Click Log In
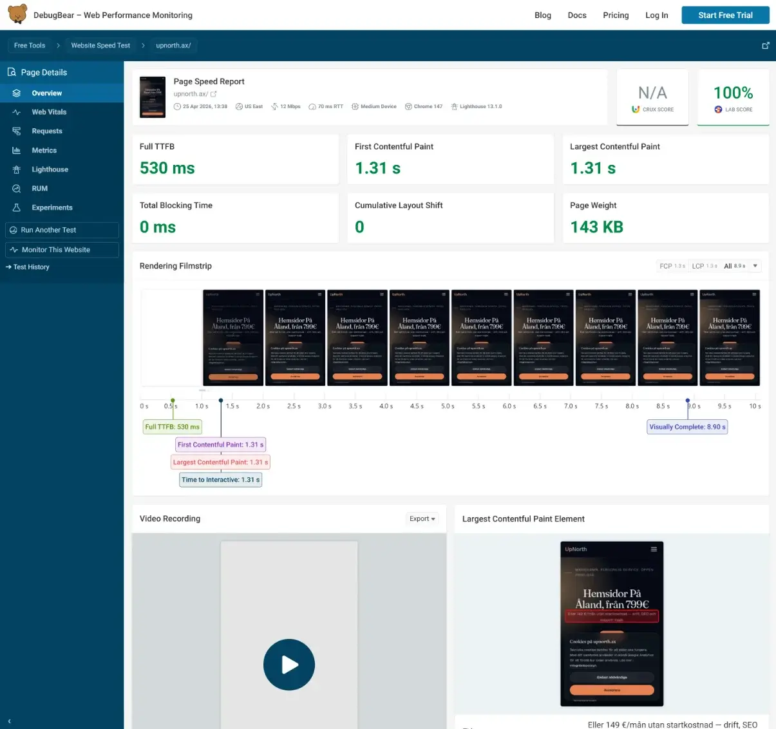This screenshot has width=776, height=729. pyautogui.click(x=657, y=15)
